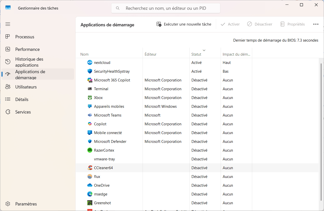Image resolution: width=324 pixels, height=211 pixels.
Task: Select Applications de démarrage in sidebar
Action: tap(38, 74)
